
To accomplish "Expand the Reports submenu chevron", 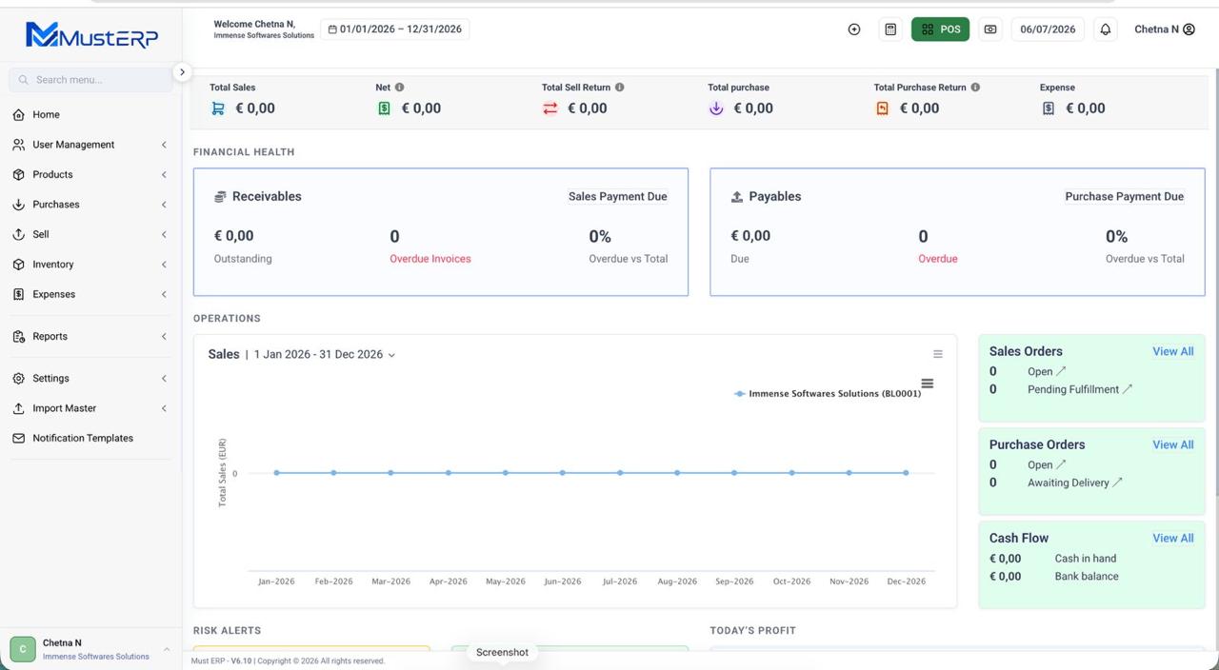I will click(164, 336).
